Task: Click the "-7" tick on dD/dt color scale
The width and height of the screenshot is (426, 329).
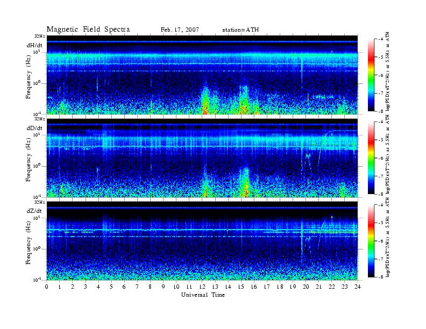Action: pyautogui.click(x=381, y=176)
